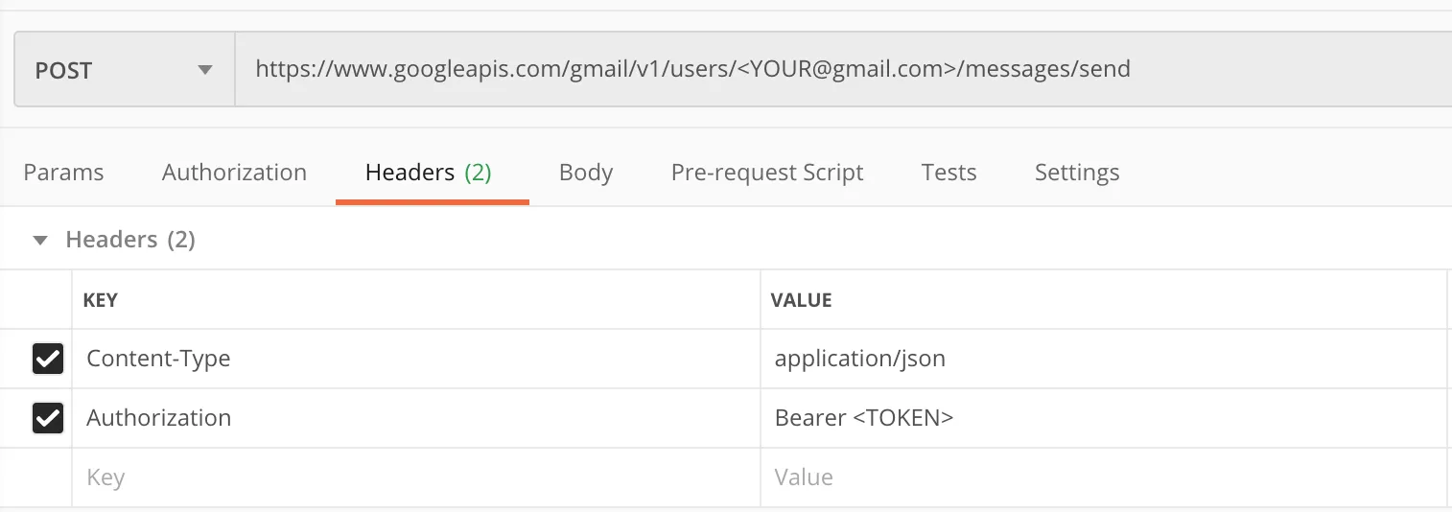Go to the Tests tab
Viewport: 1452px width, 512px height.
coord(948,173)
